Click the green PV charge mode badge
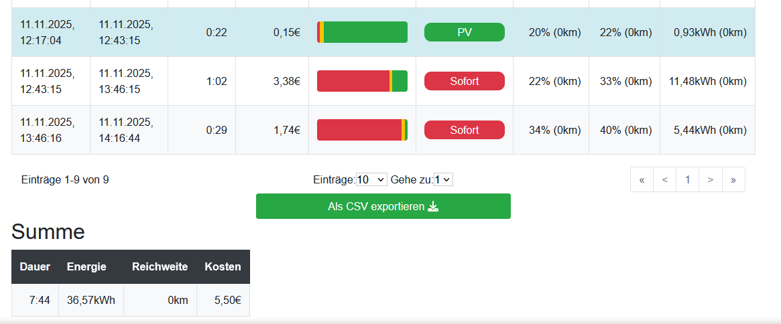Screen dimensions: 781x324 tap(464, 32)
